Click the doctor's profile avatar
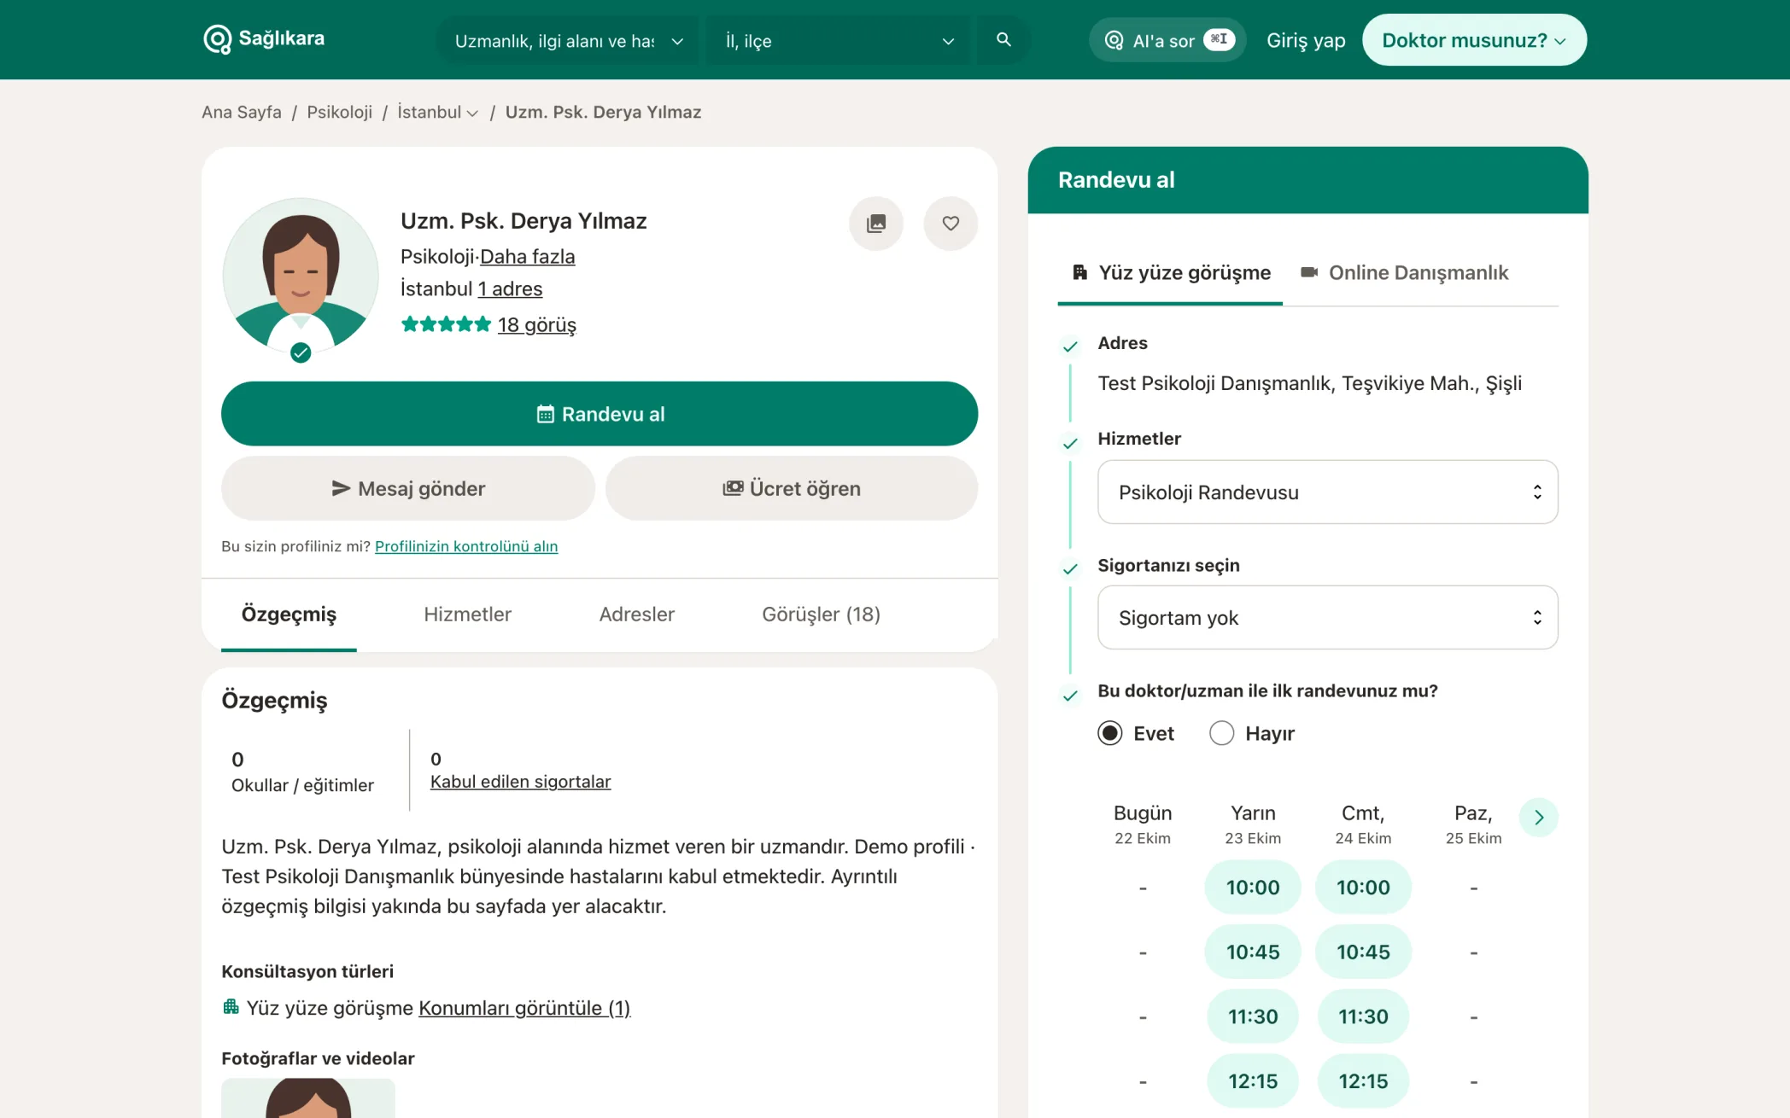The image size is (1790, 1118). tap(301, 276)
